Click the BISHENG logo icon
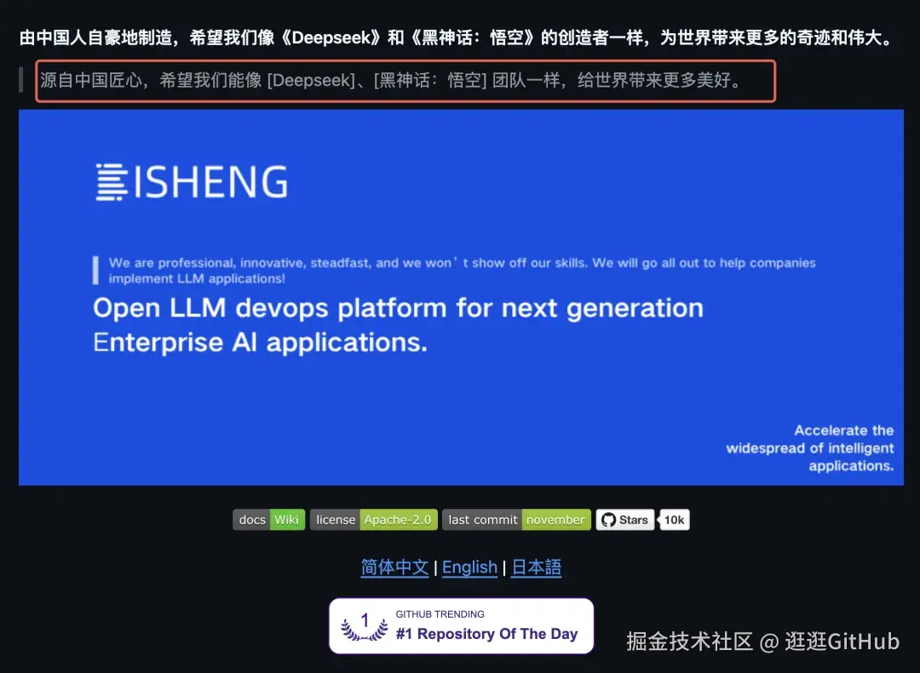 point(112,182)
